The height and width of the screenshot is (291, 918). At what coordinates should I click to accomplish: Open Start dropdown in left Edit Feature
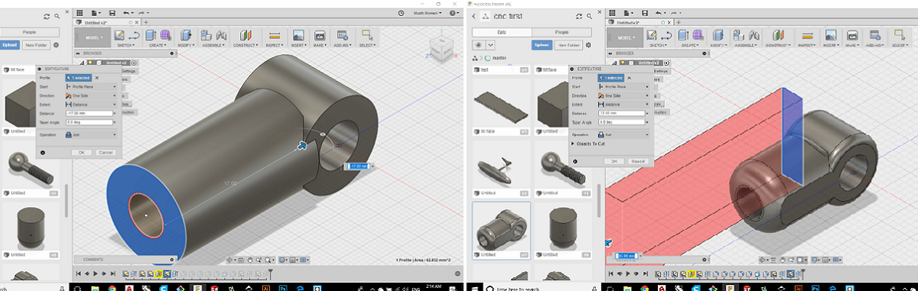(x=92, y=87)
